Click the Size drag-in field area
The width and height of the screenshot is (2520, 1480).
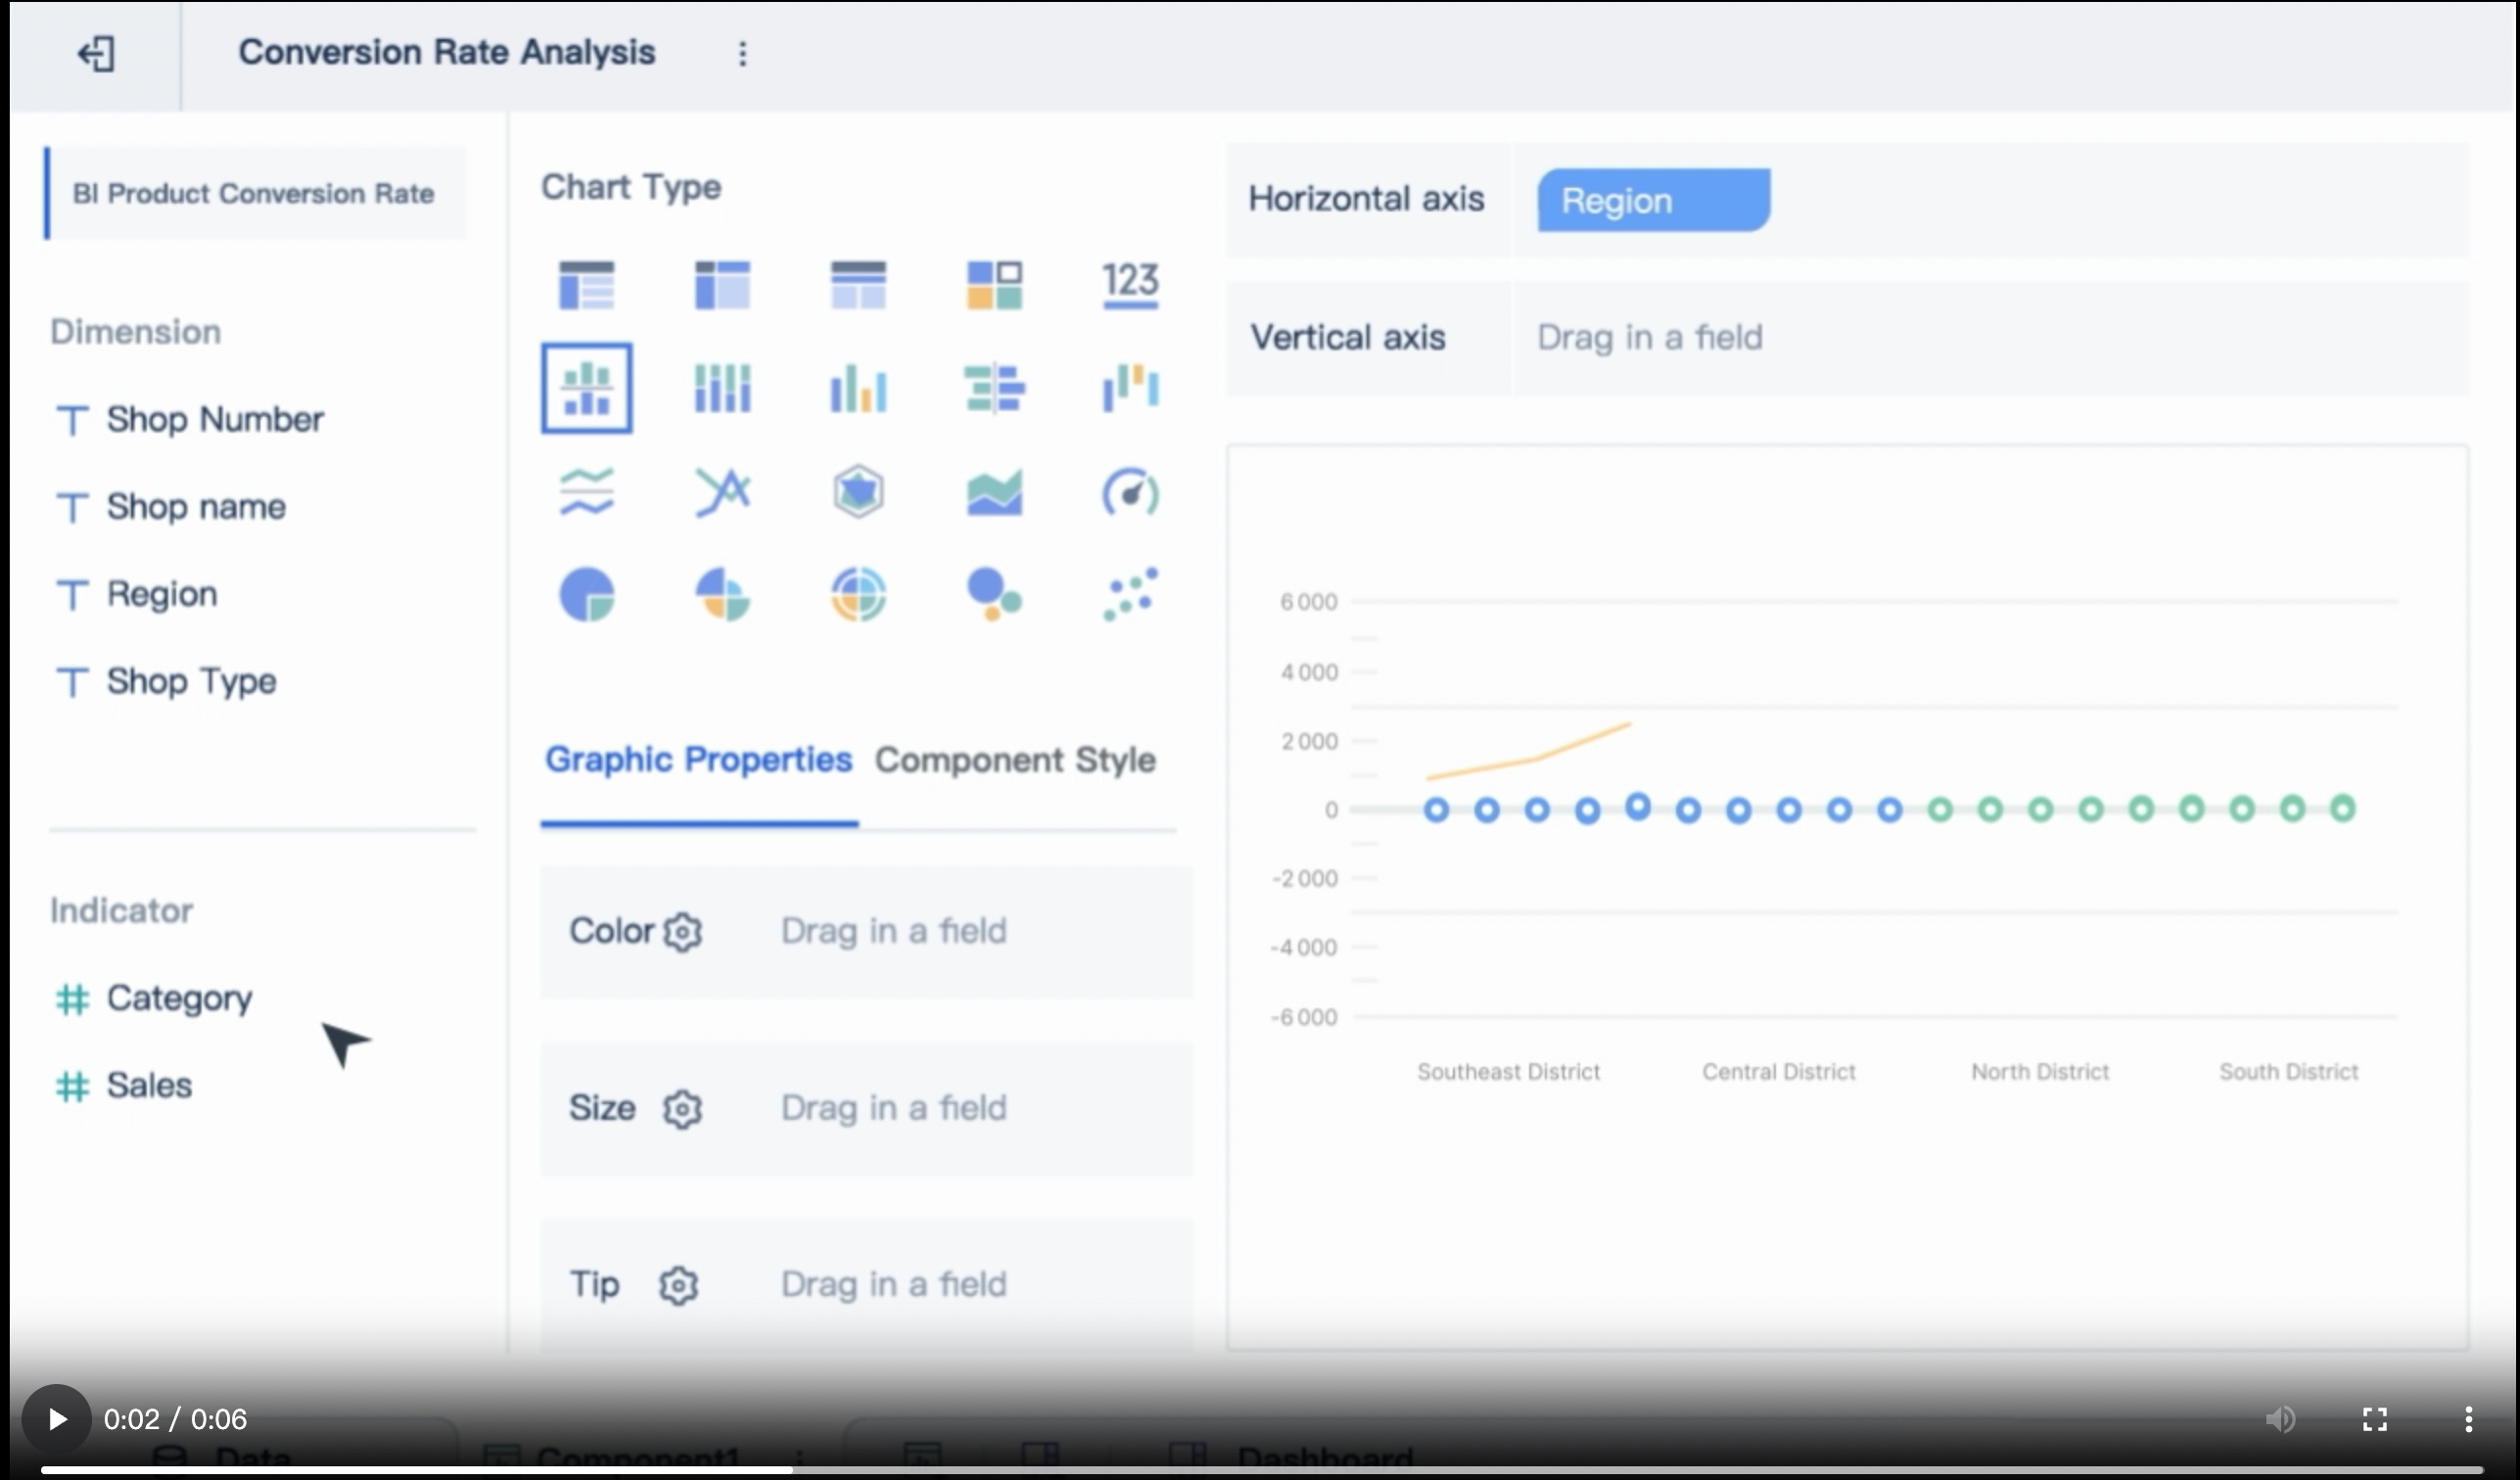pos(894,1108)
